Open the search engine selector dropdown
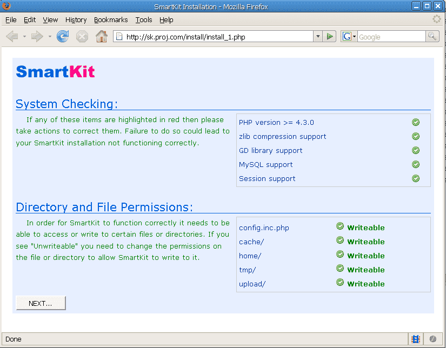The height and width of the screenshot is (348, 446). click(x=354, y=36)
